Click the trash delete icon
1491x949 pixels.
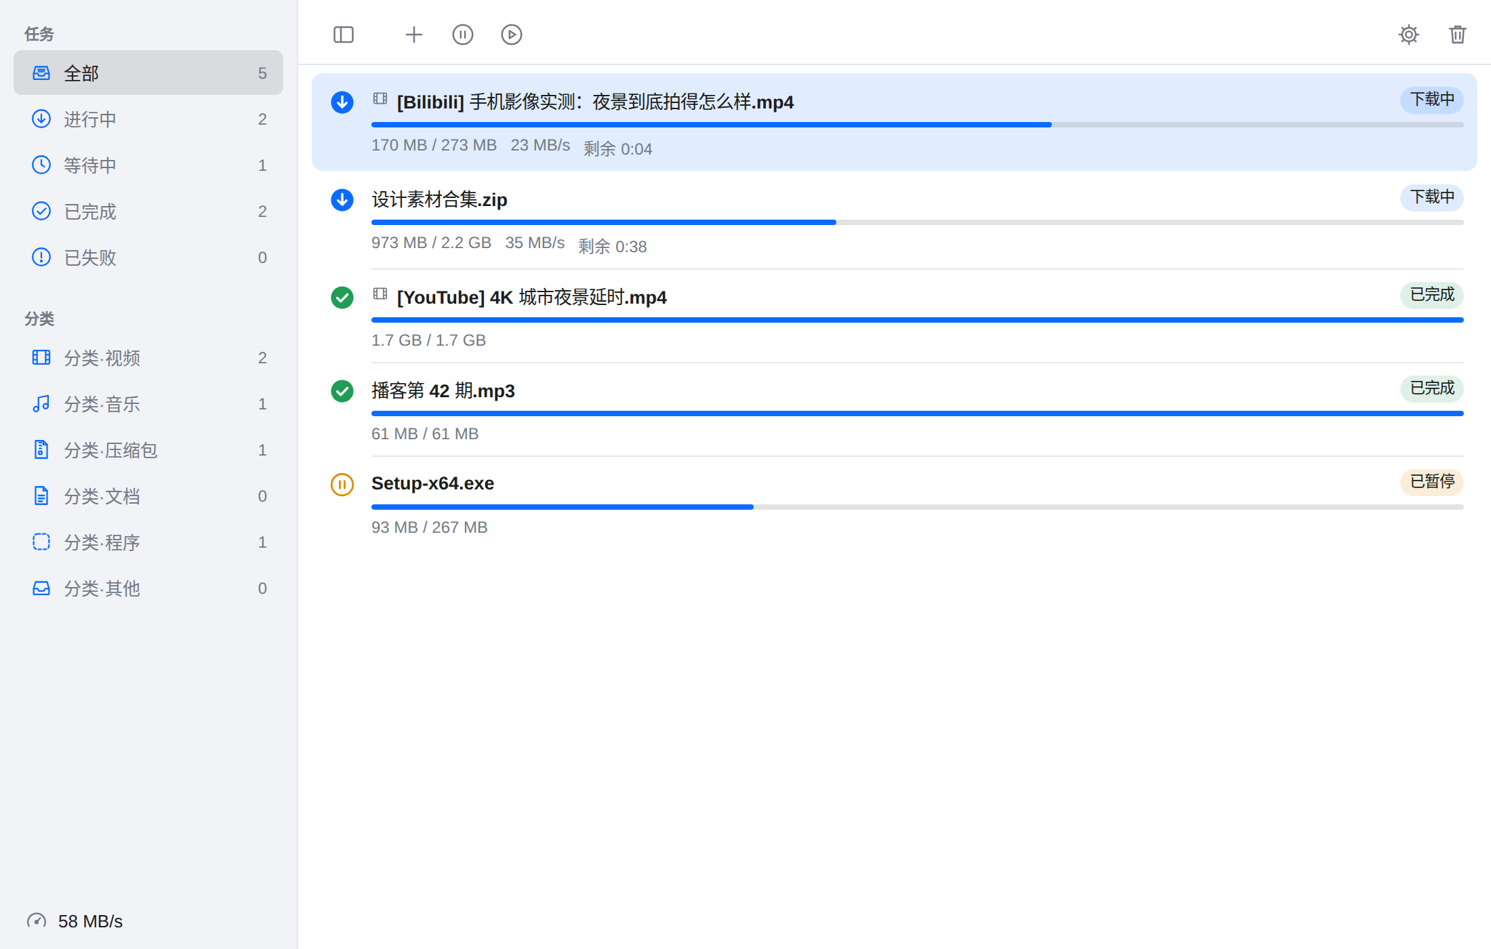click(1458, 35)
